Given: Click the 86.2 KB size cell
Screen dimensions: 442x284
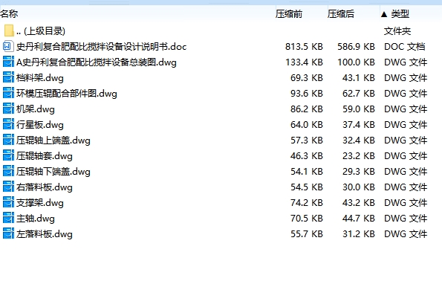Looking at the screenshot, I should click(x=306, y=109).
